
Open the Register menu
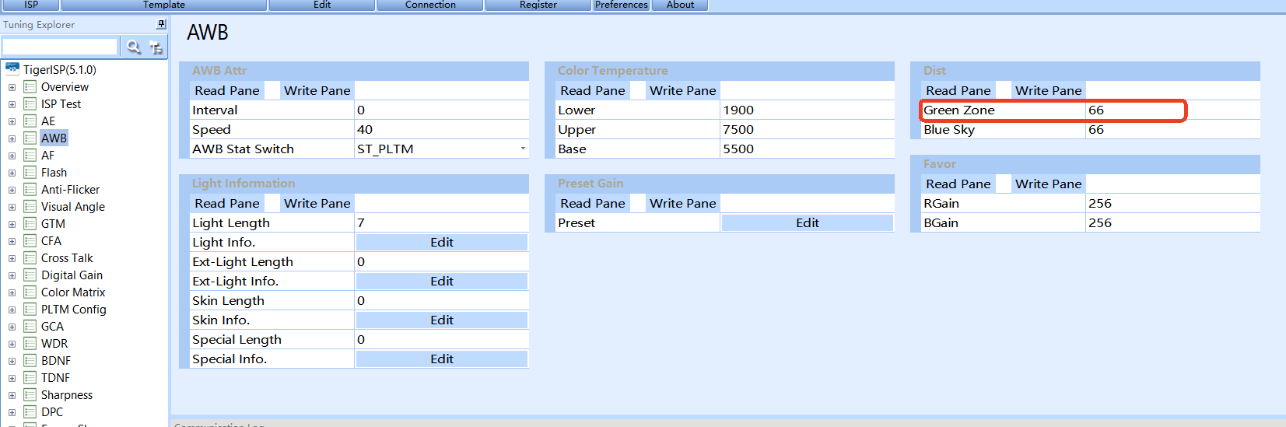tap(538, 5)
